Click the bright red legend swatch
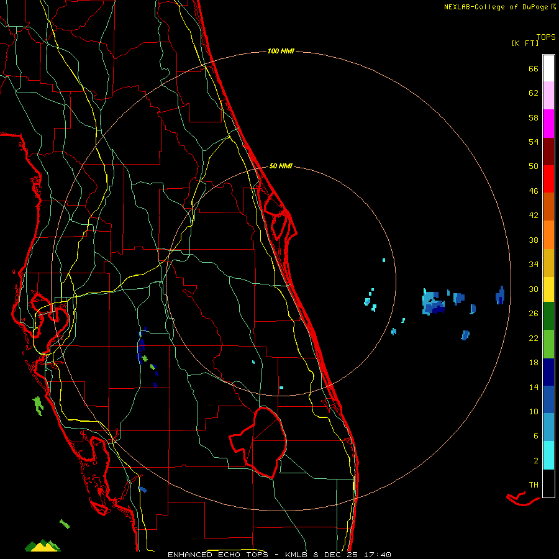This screenshot has width=559, height=559. [548, 179]
